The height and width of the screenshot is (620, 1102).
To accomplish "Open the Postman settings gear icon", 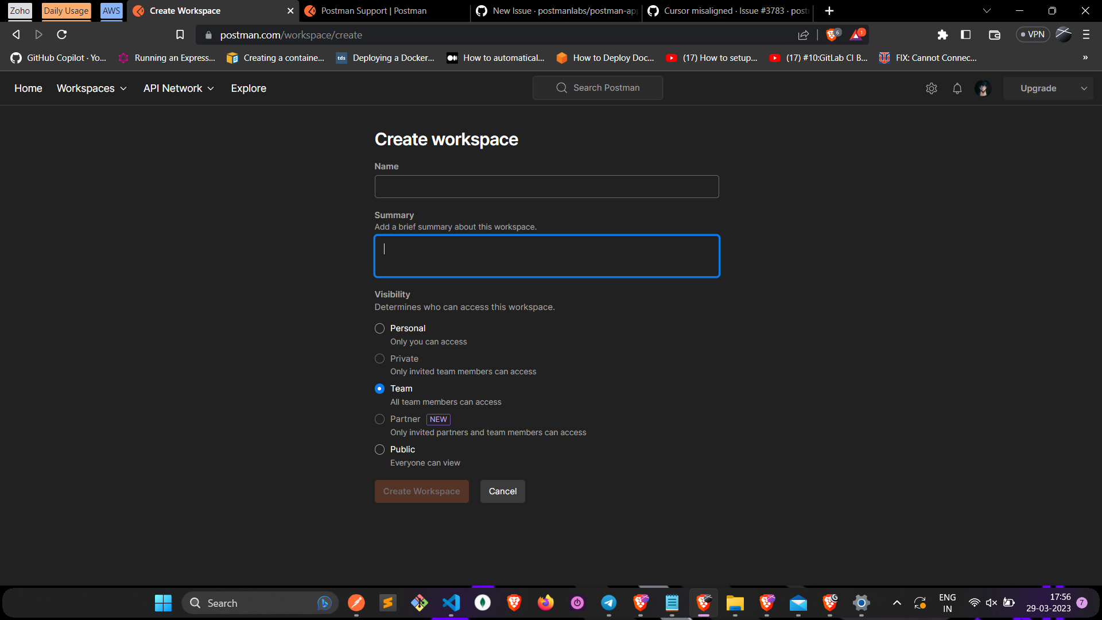I will [931, 88].
